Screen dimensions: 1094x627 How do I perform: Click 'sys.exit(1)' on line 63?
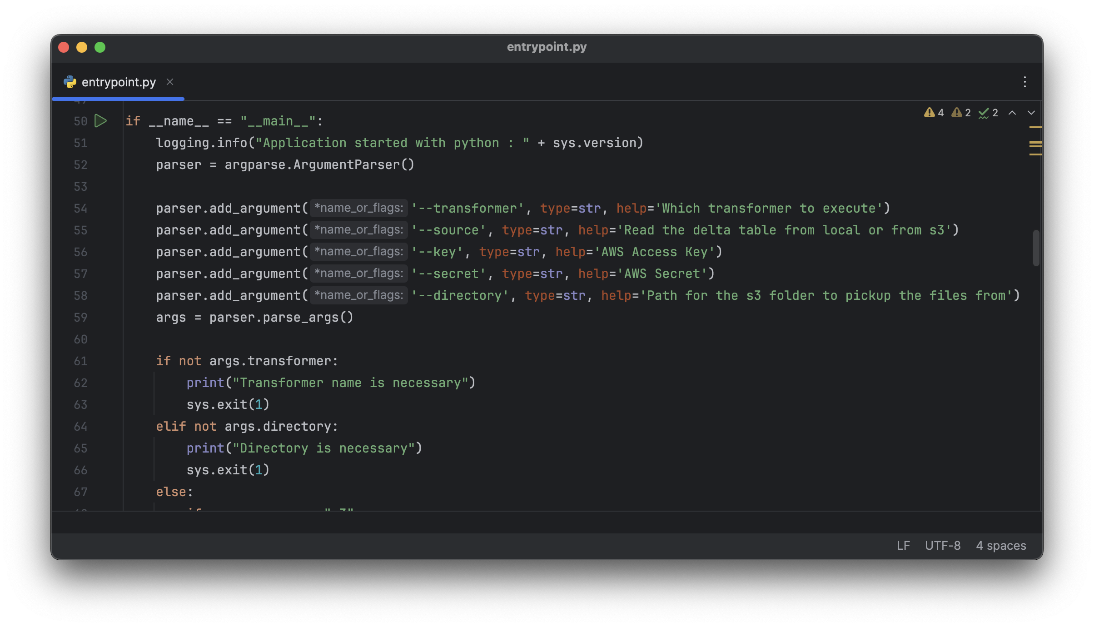[x=228, y=405]
